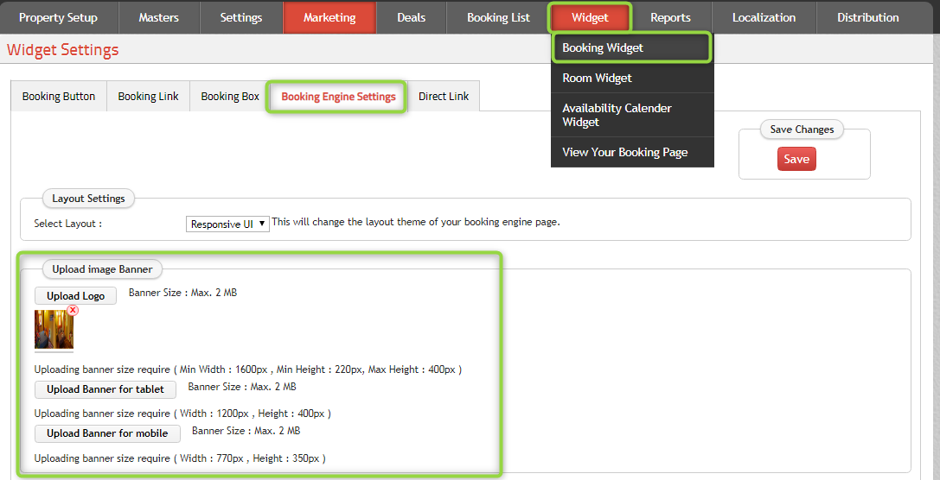Click the Widget Settings page heading
The width and height of the screenshot is (940, 480).
click(63, 49)
